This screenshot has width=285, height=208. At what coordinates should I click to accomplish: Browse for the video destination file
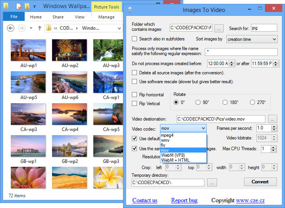(x=273, y=119)
